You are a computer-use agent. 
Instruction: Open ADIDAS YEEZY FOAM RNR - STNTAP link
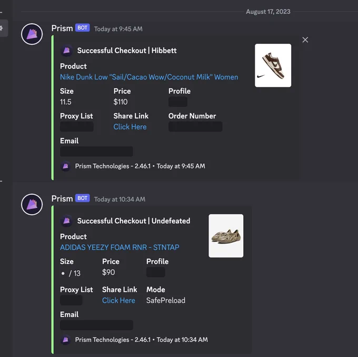coord(120,247)
